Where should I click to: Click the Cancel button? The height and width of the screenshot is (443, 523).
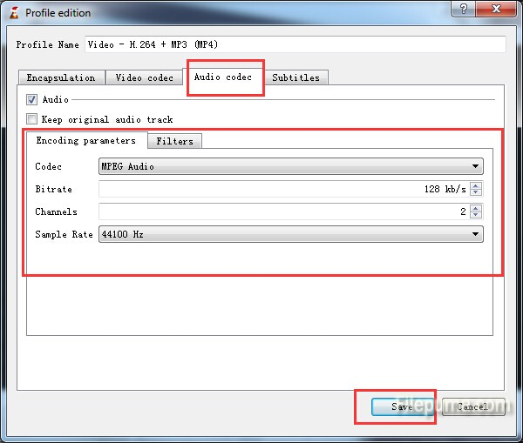pos(472,406)
